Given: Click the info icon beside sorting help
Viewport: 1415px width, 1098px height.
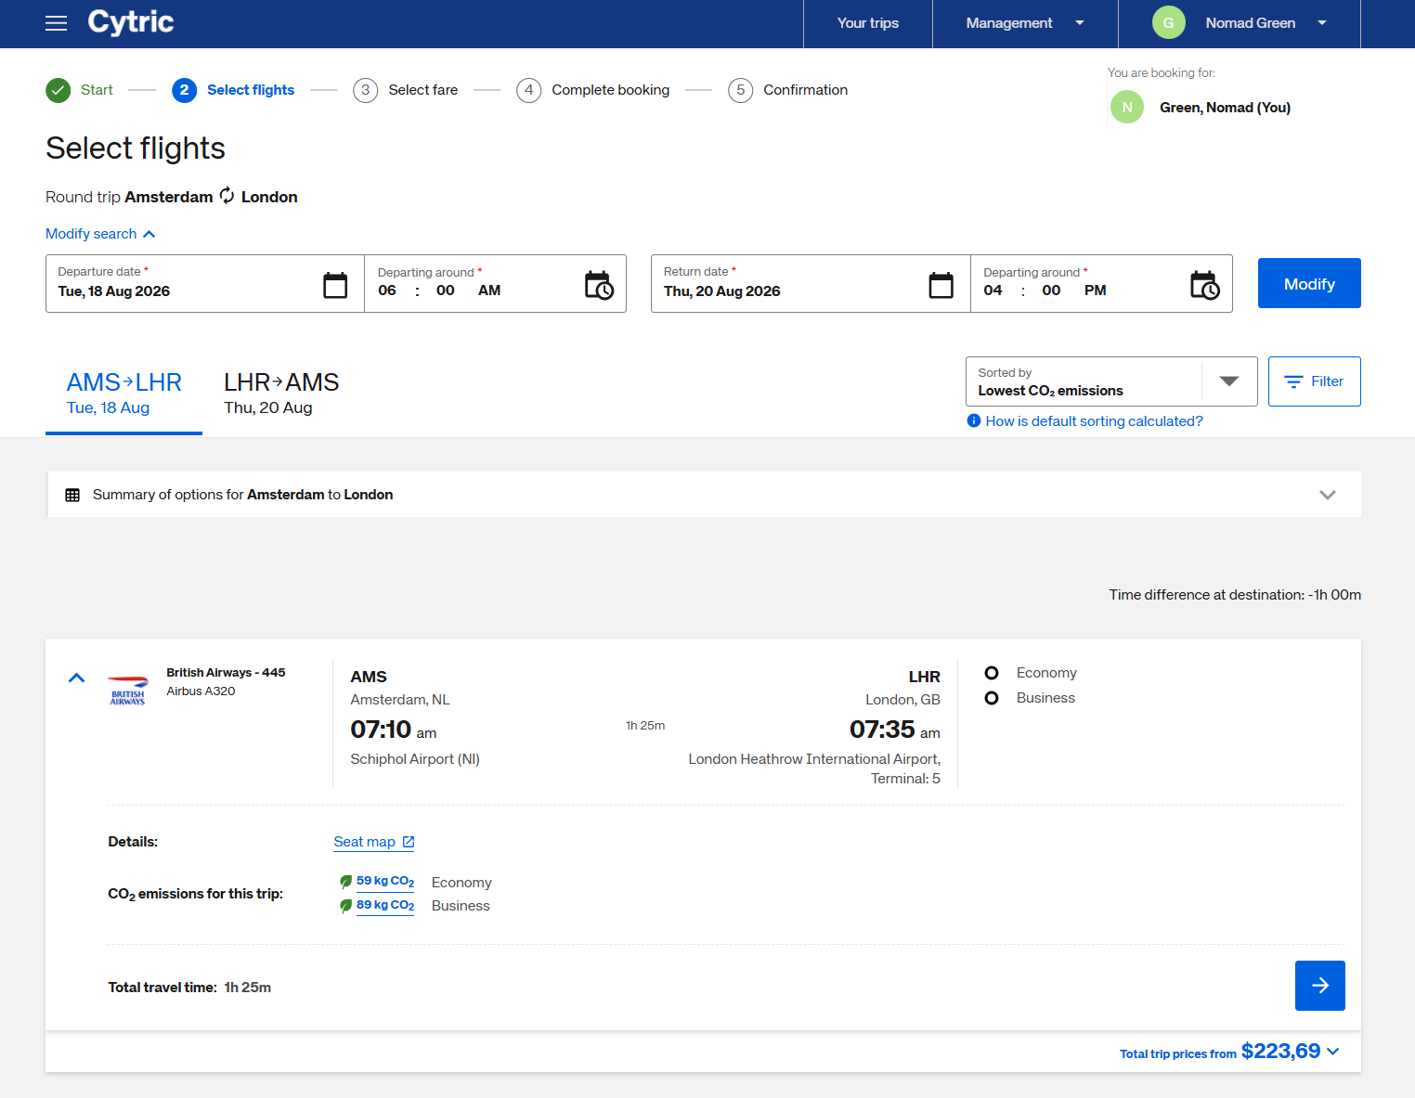Looking at the screenshot, I should pyautogui.click(x=974, y=420).
